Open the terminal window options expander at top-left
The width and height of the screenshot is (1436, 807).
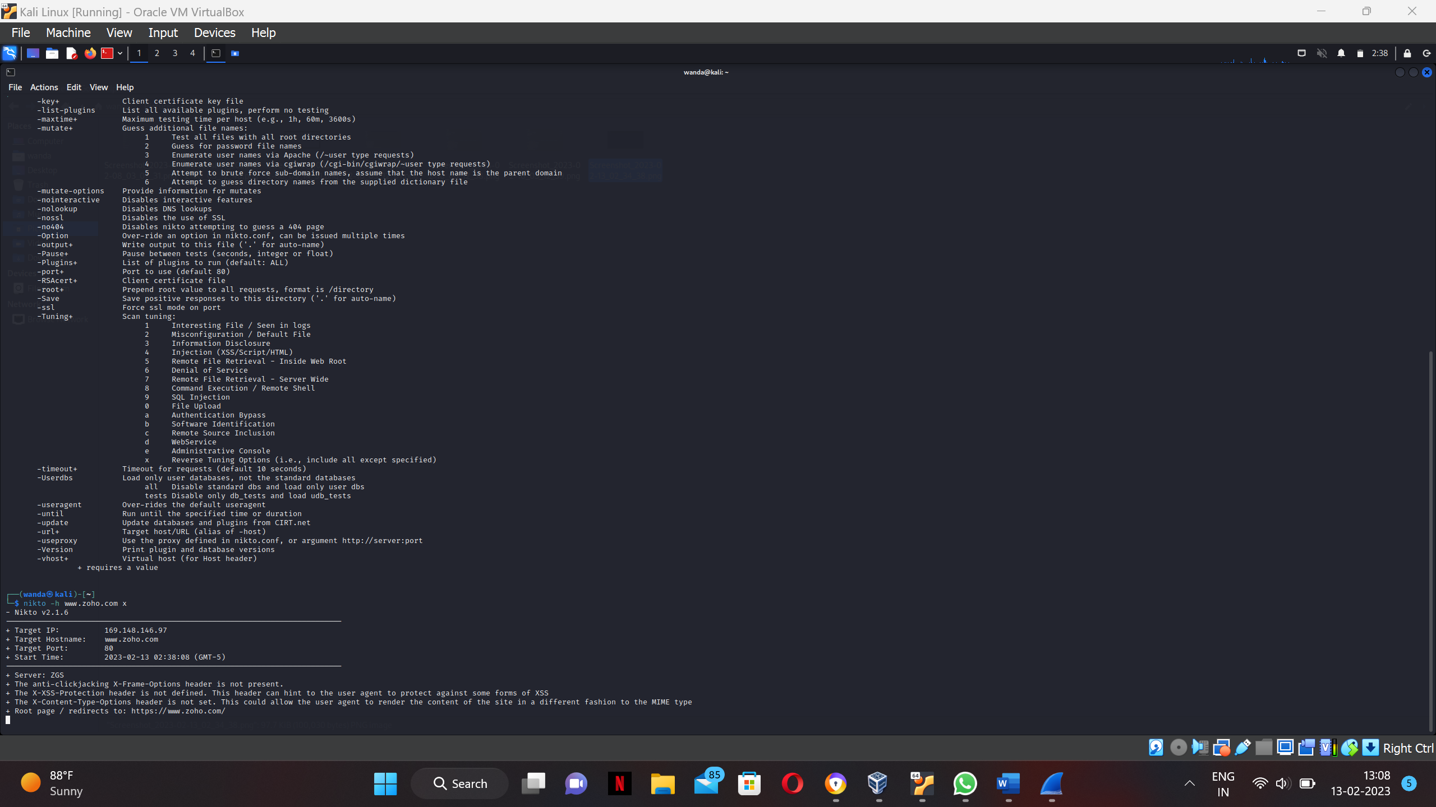click(10, 72)
